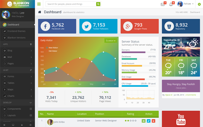Expand the Blog sidebar menu

coord(17,50)
